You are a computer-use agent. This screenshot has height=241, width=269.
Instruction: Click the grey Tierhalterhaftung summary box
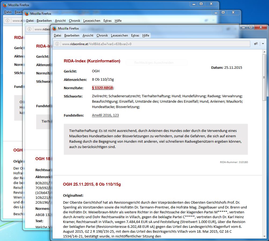(x=156, y=139)
